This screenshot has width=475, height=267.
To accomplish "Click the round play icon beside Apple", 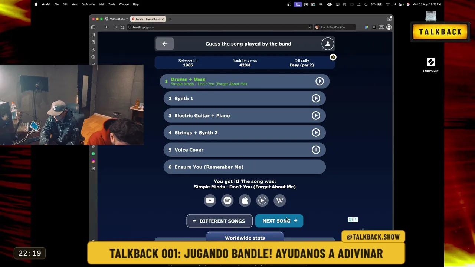I will 262,201.
